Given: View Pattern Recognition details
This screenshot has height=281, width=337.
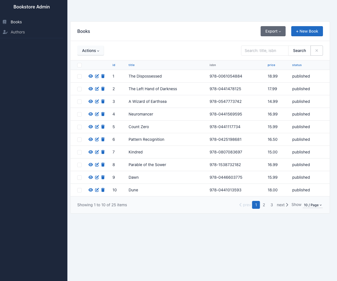Looking at the screenshot, I should click(90, 139).
